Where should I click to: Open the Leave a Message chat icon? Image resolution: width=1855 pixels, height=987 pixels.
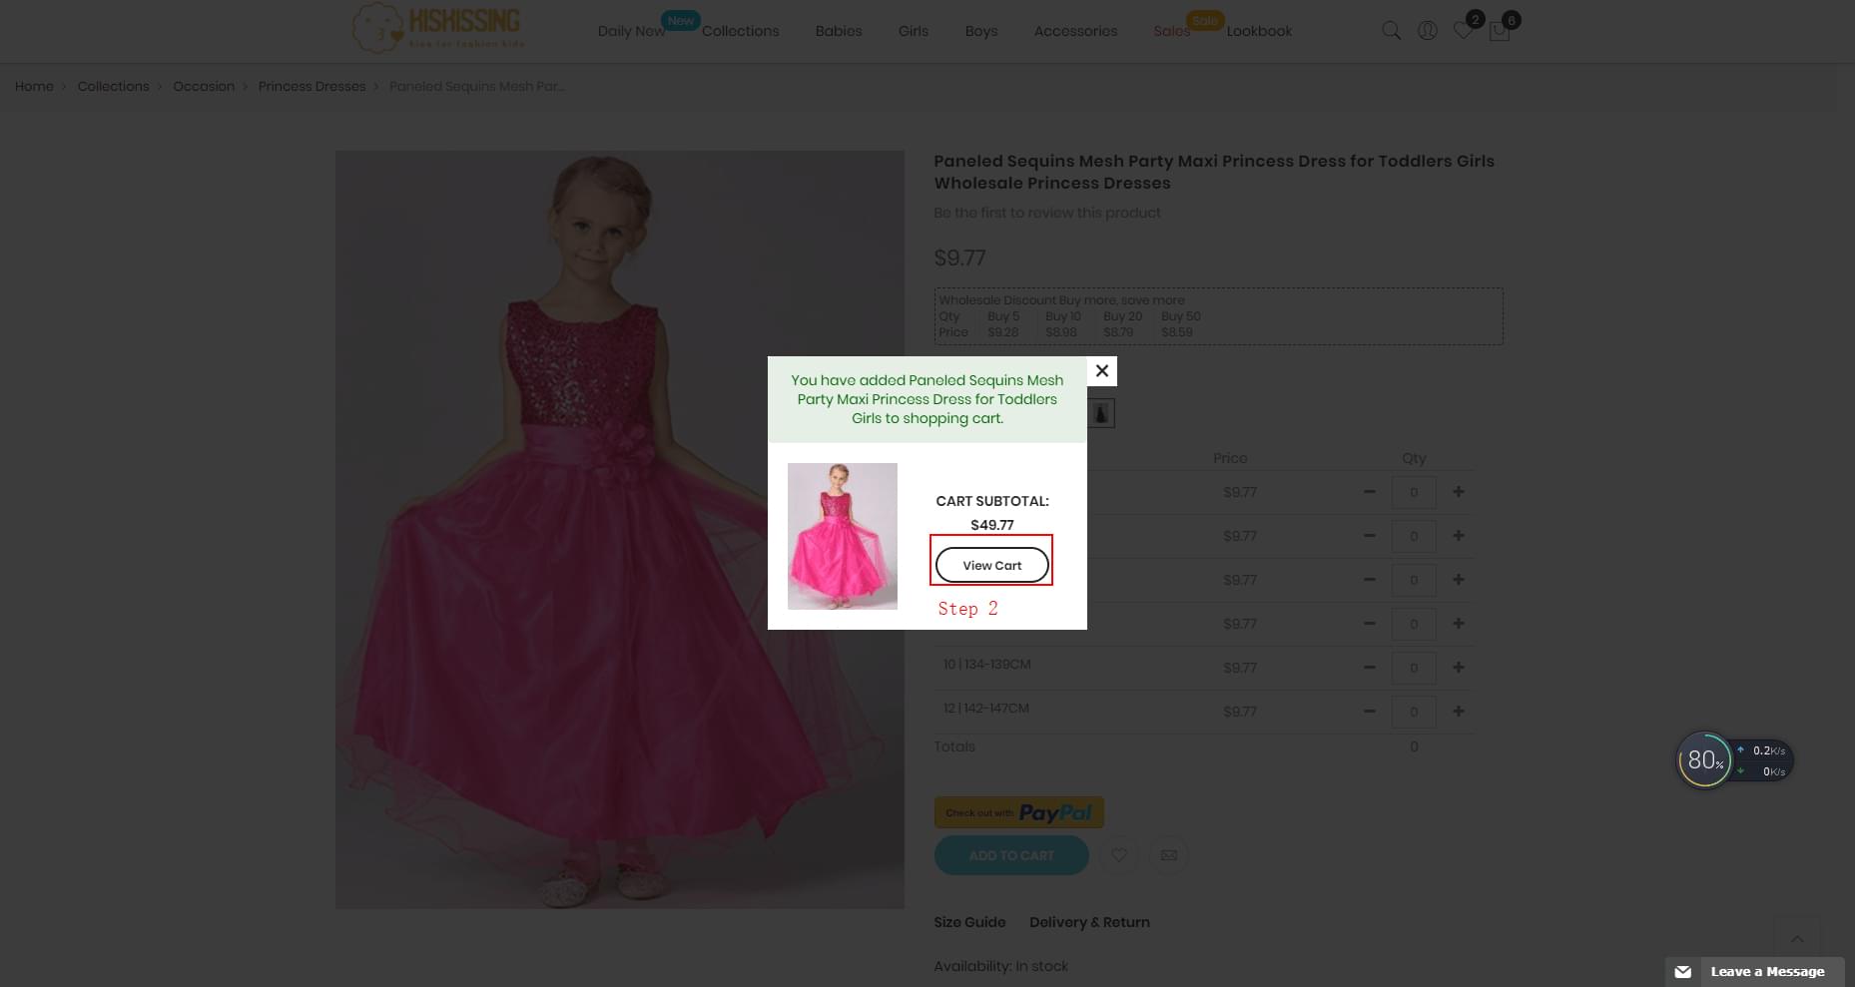tap(1684, 971)
